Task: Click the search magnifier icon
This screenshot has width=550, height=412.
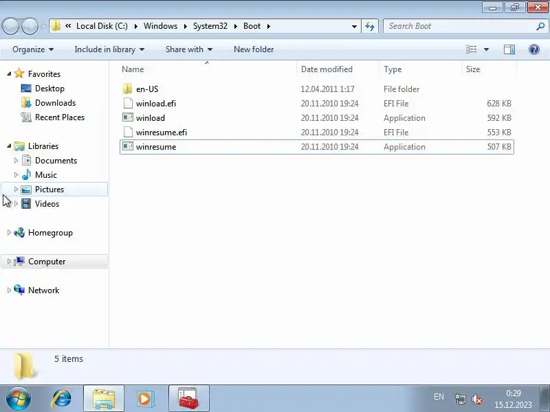Action: [540, 26]
